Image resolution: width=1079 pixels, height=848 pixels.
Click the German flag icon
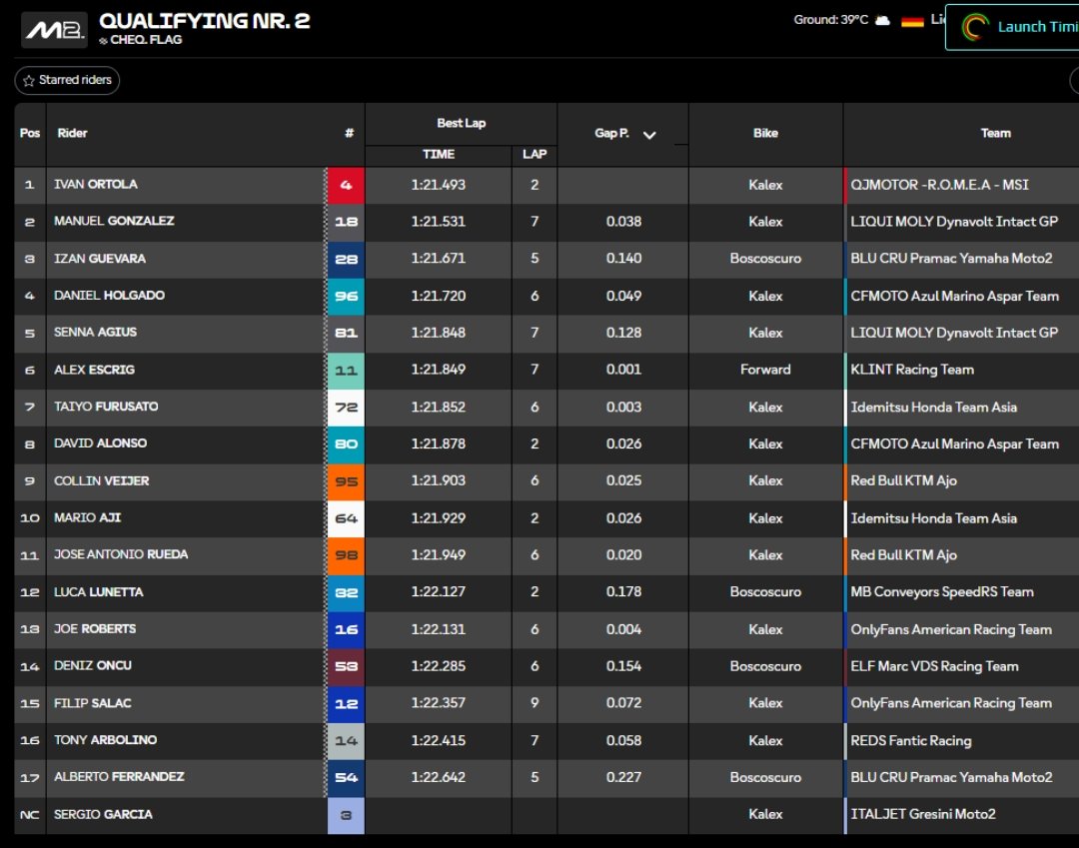click(x=912, y=21)
